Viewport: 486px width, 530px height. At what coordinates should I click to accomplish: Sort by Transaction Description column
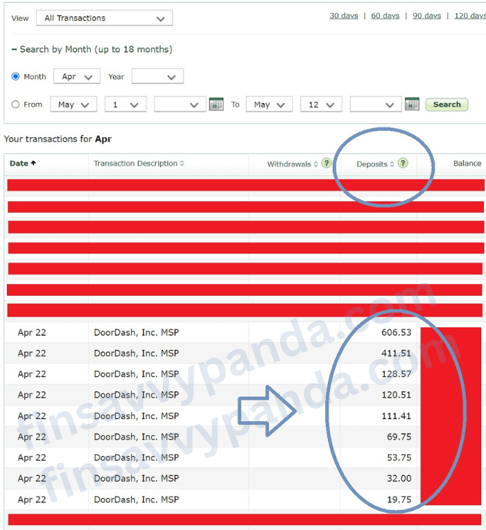click(139, 164)
